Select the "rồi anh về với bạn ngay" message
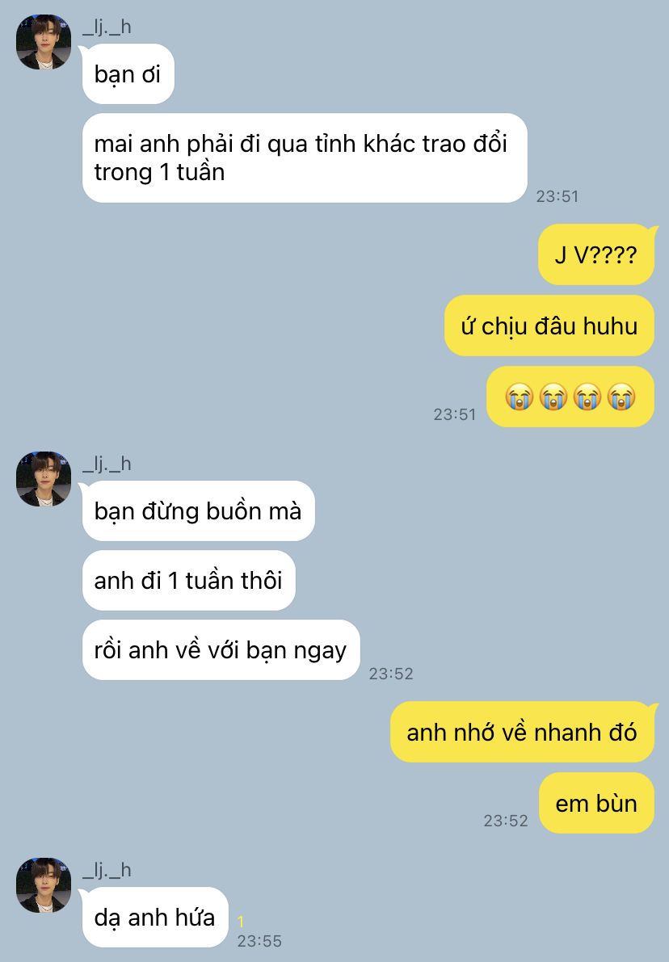Viewport: 669px width, 962px height. [221, 649]
